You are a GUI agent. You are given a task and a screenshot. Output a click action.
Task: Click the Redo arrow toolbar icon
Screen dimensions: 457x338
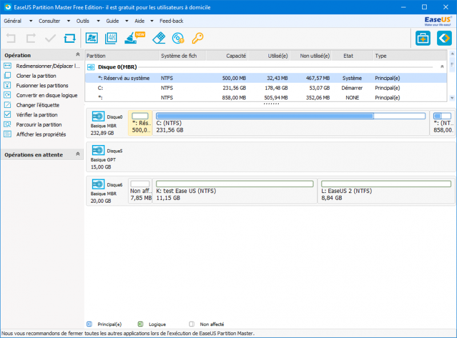coord(31,38)
